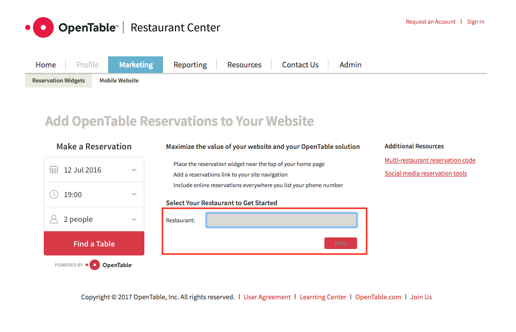Open the reservation time dropdown
The image size is (516, 332).
tap(134, 194)
